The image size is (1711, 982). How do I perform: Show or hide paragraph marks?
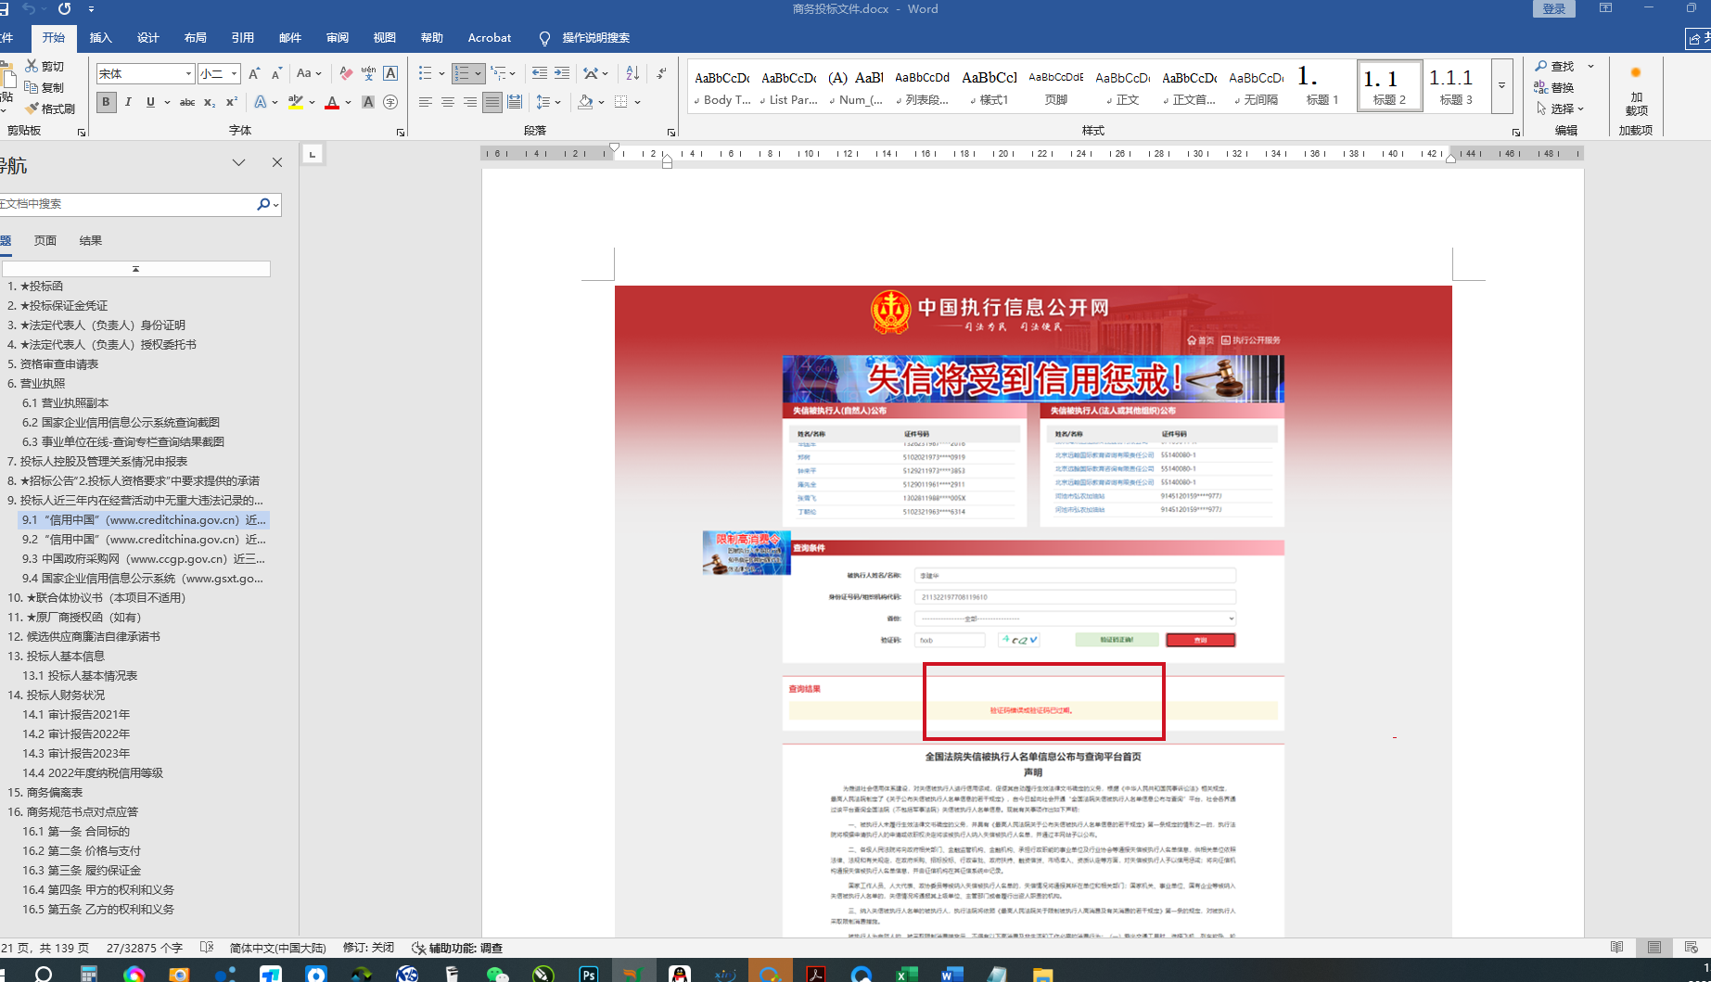[x=661, y=73]
